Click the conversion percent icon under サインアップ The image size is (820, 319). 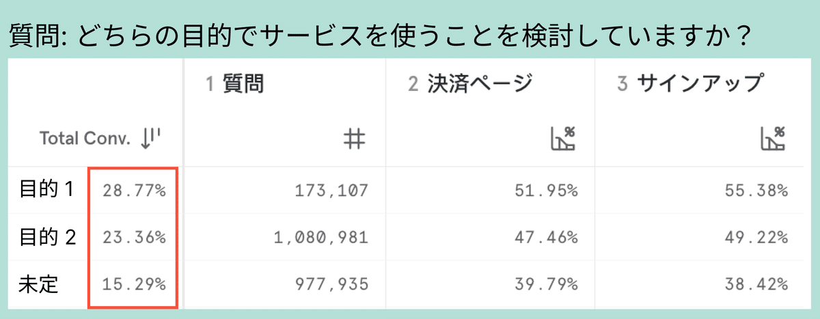coord(773,139)
